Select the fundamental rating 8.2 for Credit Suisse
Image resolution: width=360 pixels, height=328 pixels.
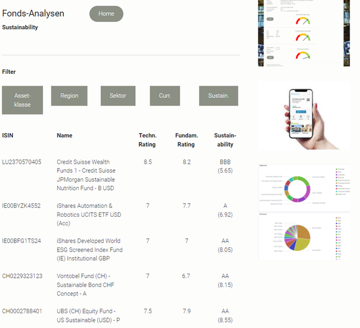(x=186, y=162)
